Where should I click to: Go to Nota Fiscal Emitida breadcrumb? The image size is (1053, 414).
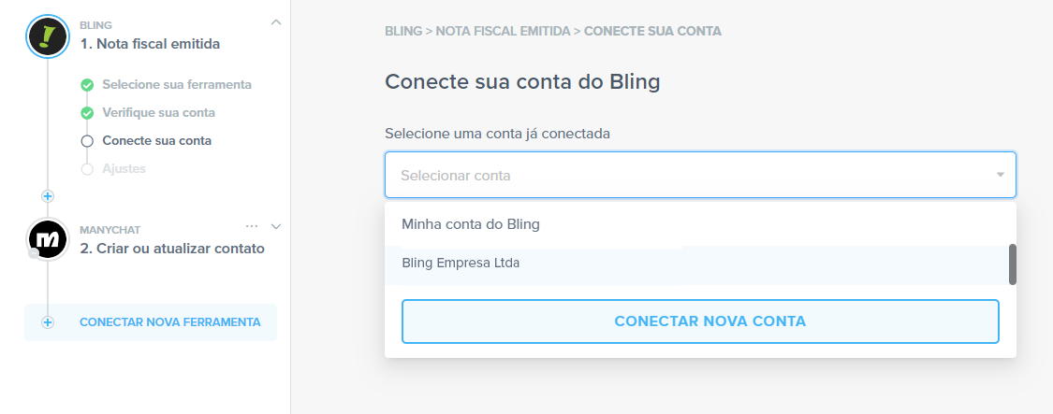[504, 31]
